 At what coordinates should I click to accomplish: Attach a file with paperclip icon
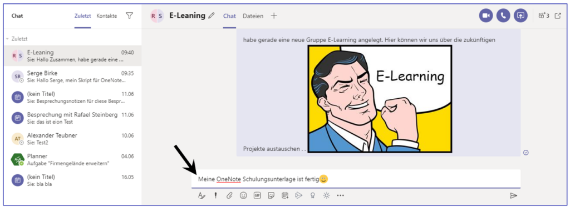click(229, 195)
